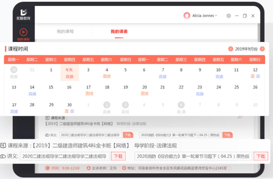Screen dimensions: 273x179
Task: Go to the next month arrow
Action: [262, 49]
